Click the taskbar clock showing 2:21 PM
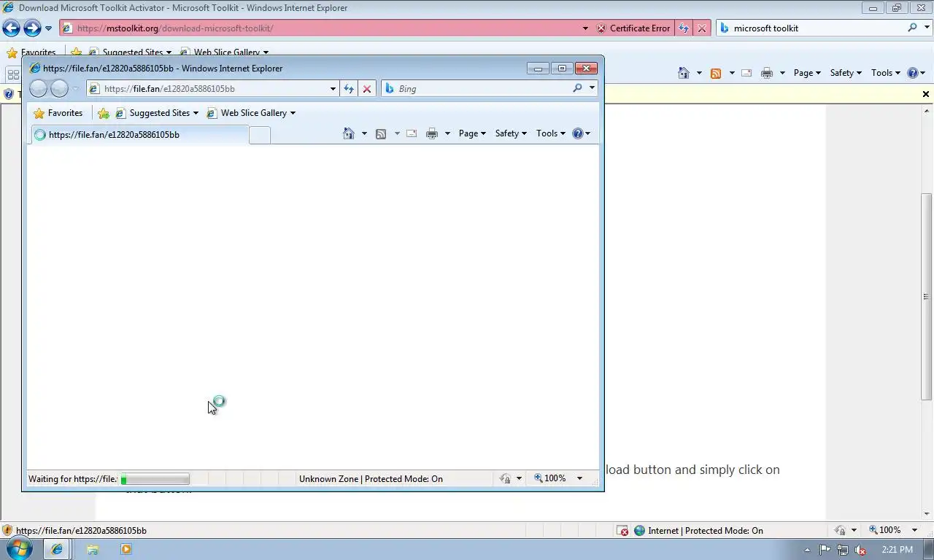The width and height of the screenshot is (934, 560). (897, 550)
